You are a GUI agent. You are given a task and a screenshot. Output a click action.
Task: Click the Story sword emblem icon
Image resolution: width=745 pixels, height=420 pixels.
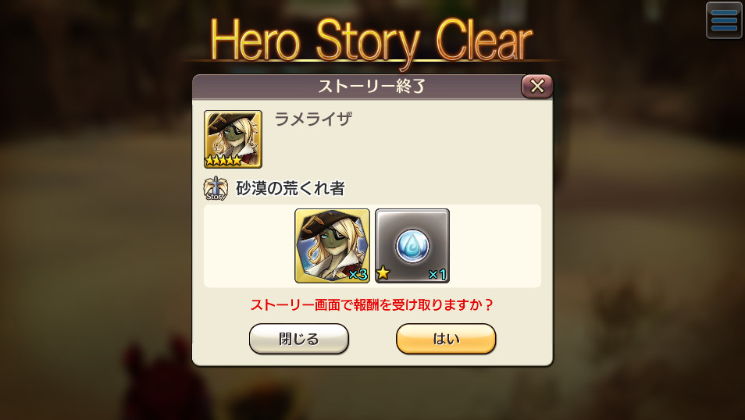(216, 189)
